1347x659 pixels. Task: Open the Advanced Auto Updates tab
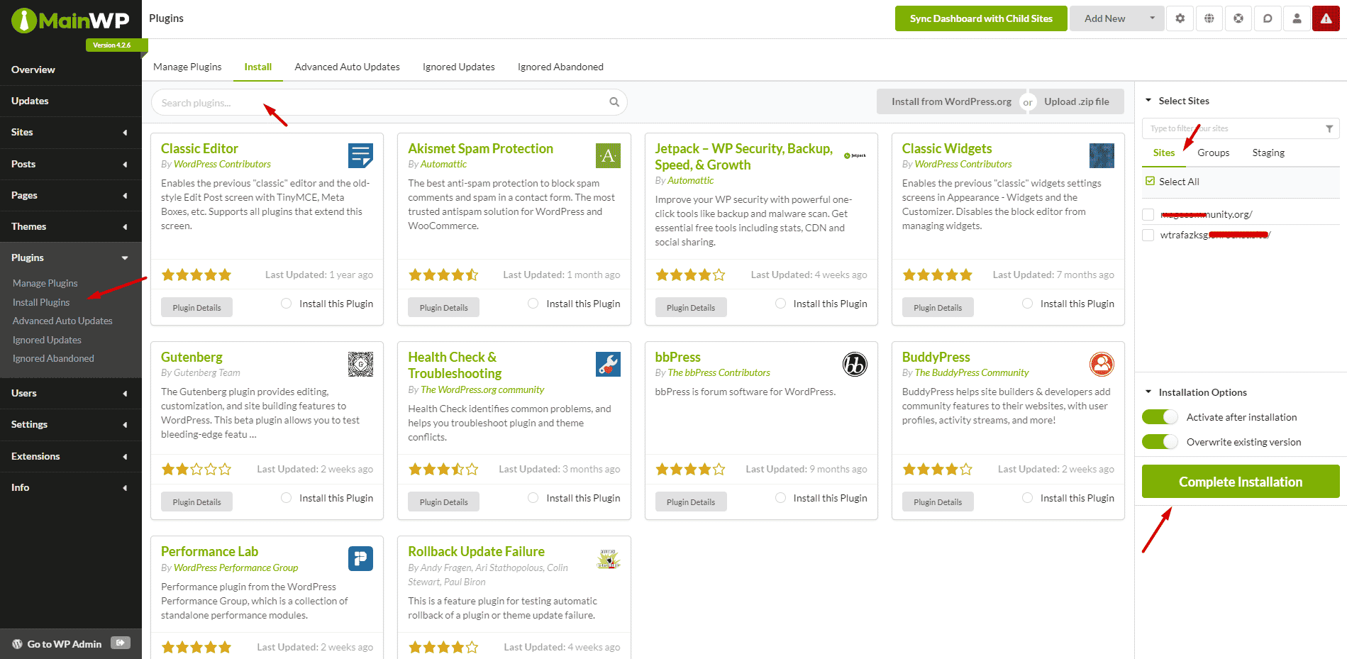pos(347,67)
